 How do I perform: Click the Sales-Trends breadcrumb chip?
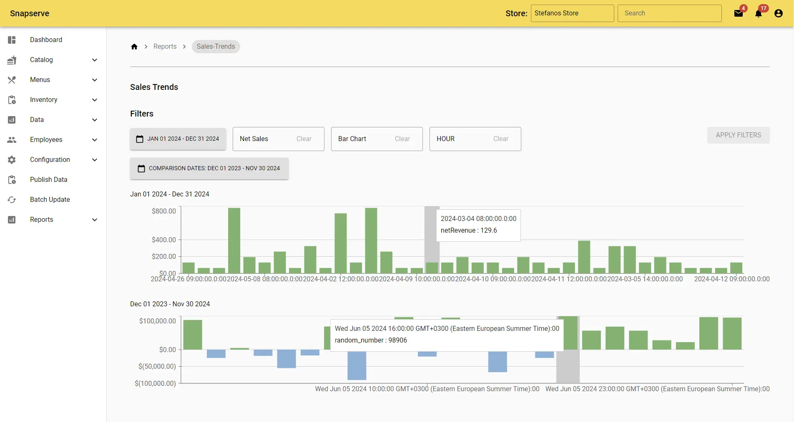[216, 47]
